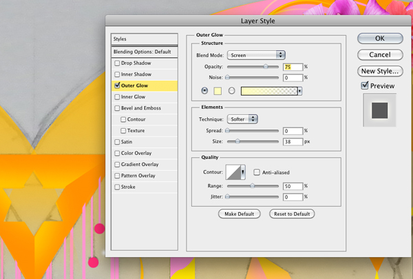
Task: Click the Spread slider handle
Action: (227, 131)
